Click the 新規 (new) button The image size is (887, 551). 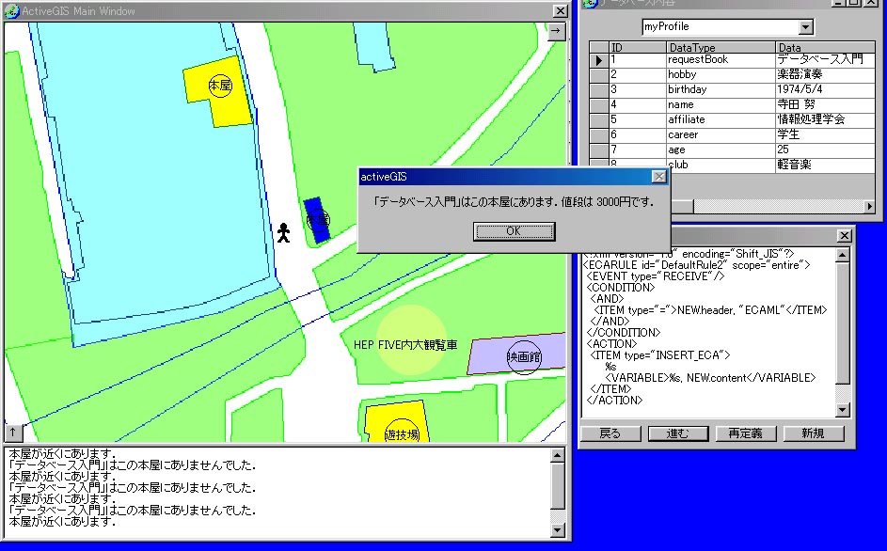tap(813, 433)
